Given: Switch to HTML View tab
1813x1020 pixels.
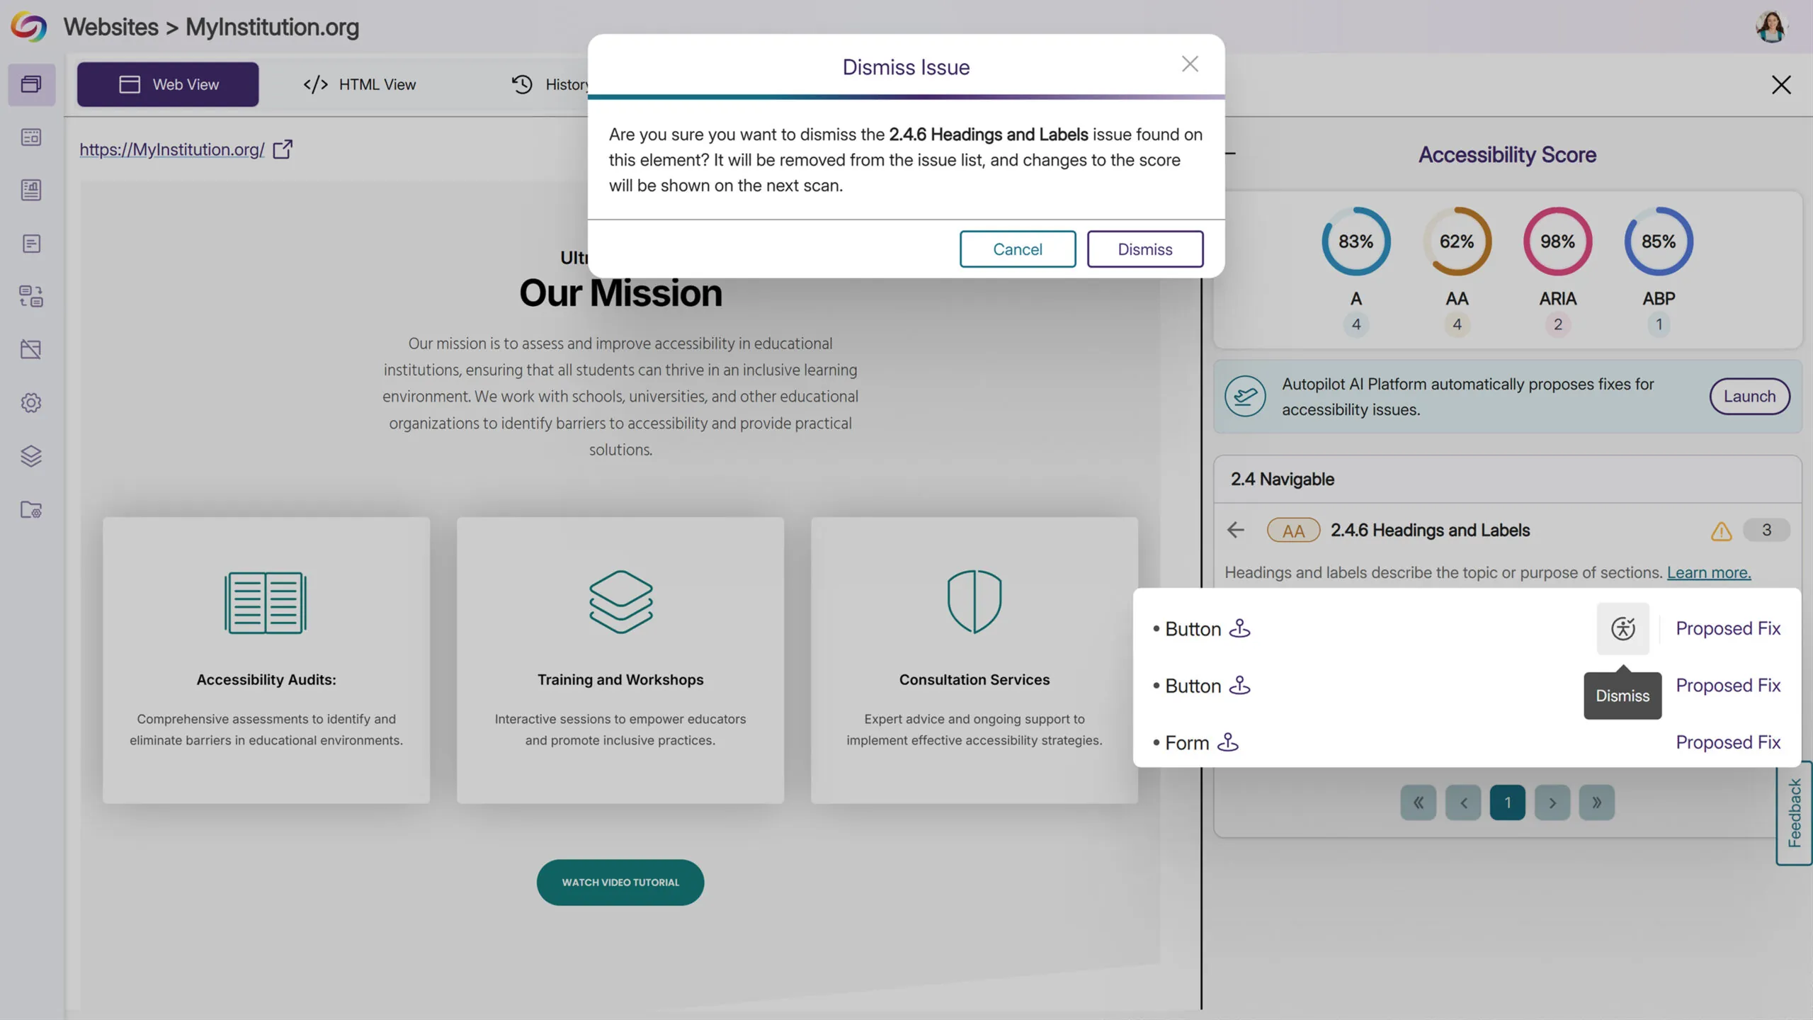Looking at the screenshot, I should click(359, 84).
